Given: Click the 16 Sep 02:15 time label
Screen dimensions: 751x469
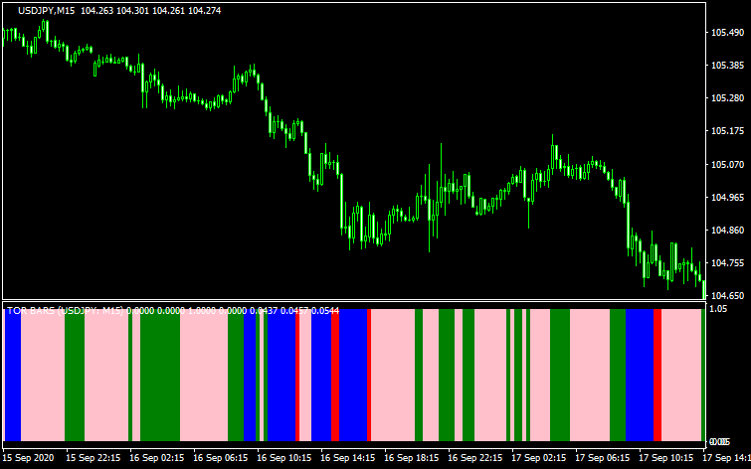Looking at the screenshot, I should (157, 458).
